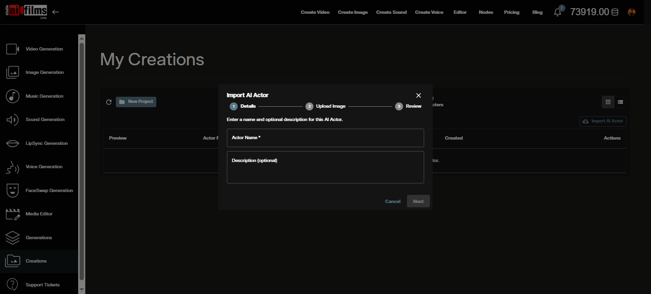The width and height of the screenshot is (651, 294).
Task: Open Image Generation from the sidebar
Action: tap(11, 72)
